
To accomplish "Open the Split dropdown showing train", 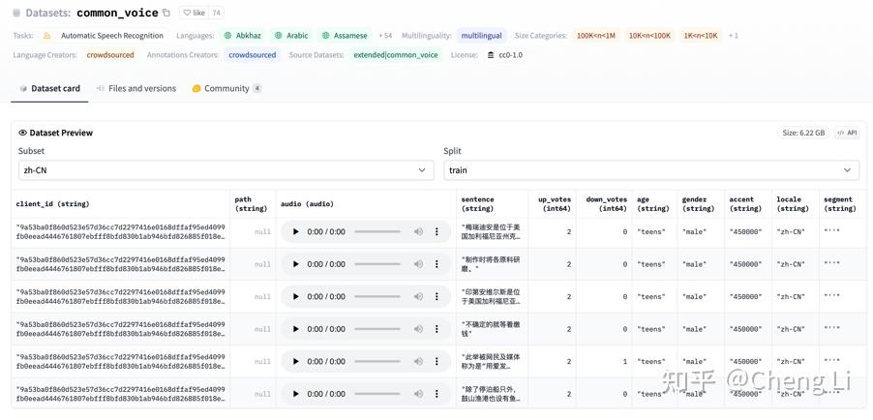I will click(650, 170).
